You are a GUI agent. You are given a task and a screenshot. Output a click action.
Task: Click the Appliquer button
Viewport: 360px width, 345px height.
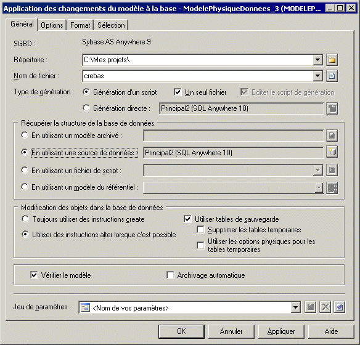pos(281,331)
